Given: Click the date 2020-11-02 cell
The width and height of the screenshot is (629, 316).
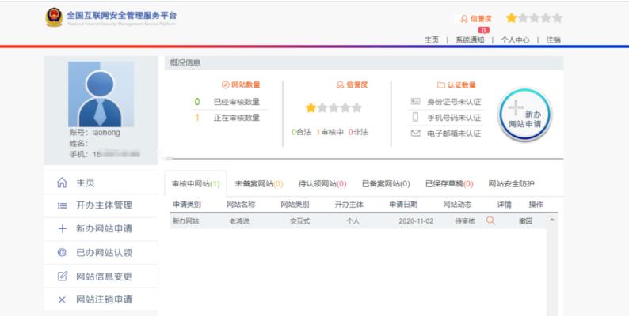Looking at the screenshot, I should (416, 220).
